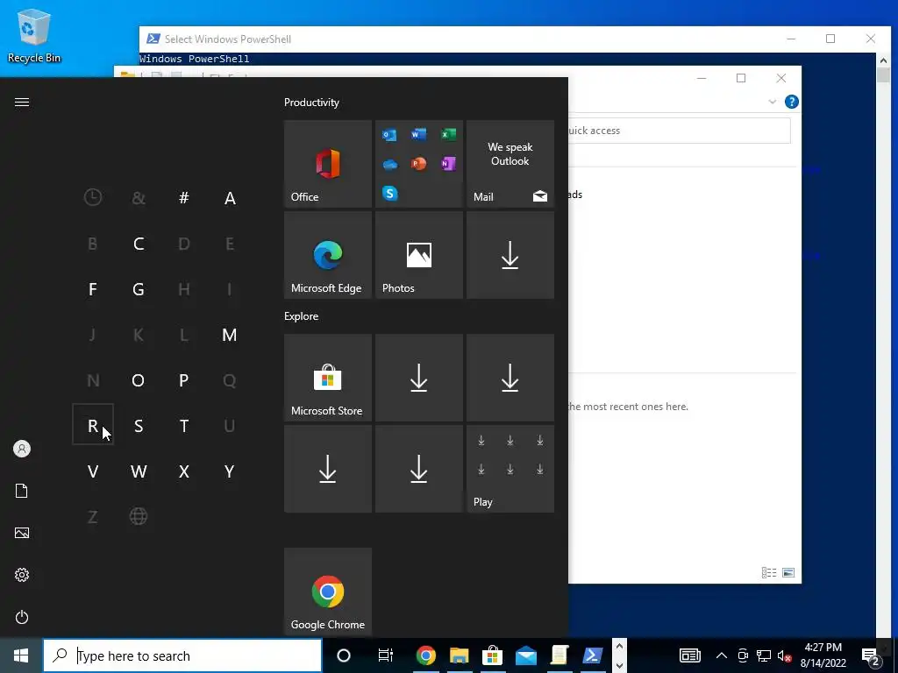898x673 pixels.
Task: Jump to letter V apps
Action: (x=93, y=471)
